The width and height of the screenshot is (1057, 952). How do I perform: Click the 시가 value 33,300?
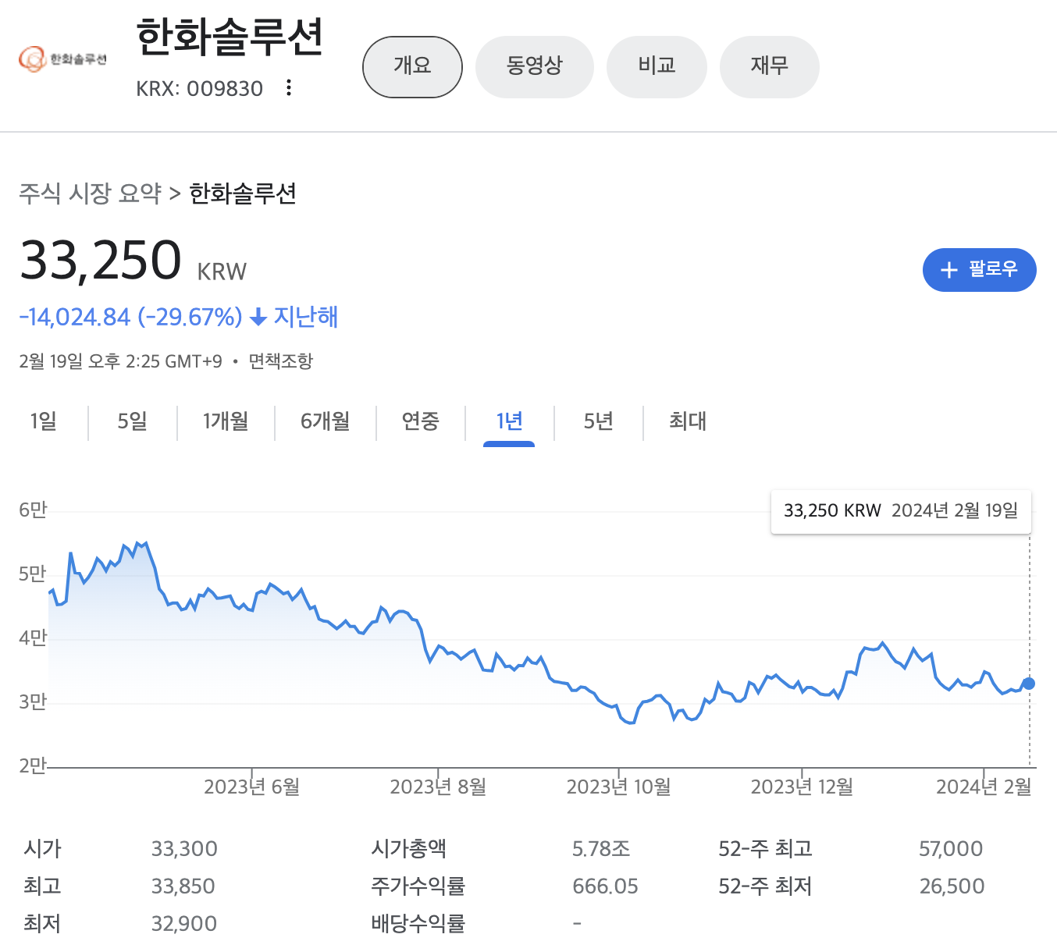pyautogui.click(x=184, y=849)
